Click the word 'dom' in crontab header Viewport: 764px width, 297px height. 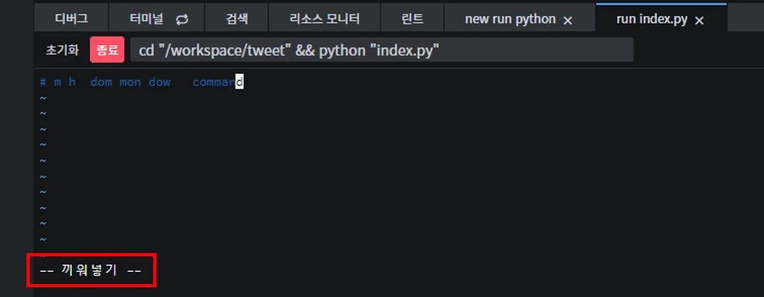pos(101,82)
